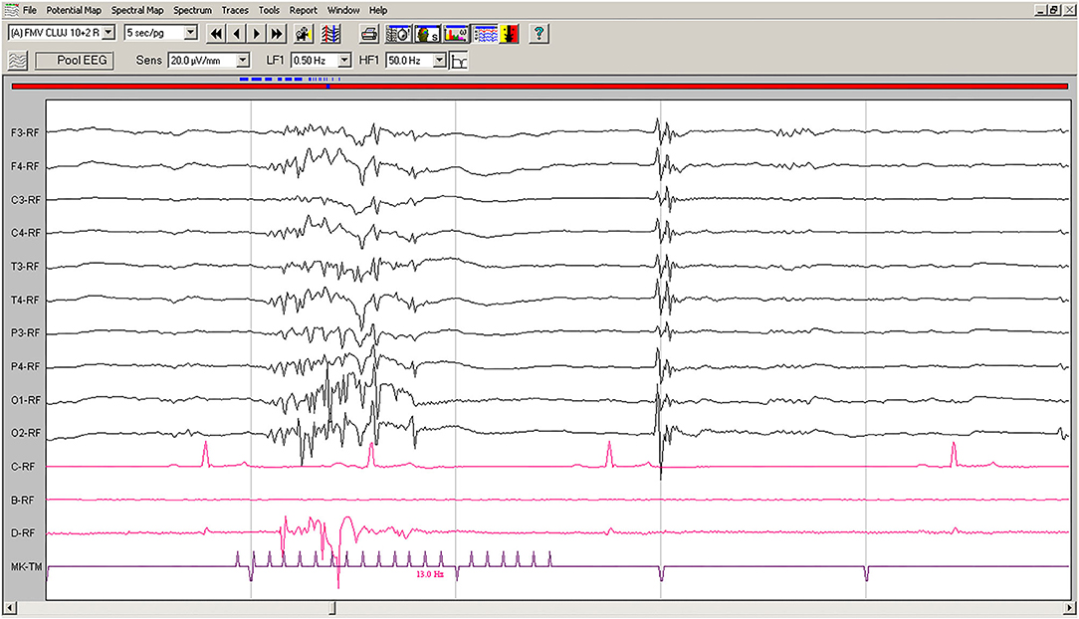Step one page forward
Screen dimensions: 1079x619
coord(257,33)
